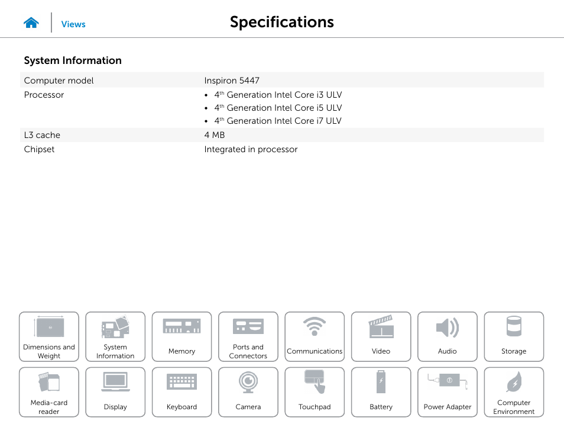Show Camera specifications
The height and width of the screenshot is (427, 564).
(x=248, y=392)
